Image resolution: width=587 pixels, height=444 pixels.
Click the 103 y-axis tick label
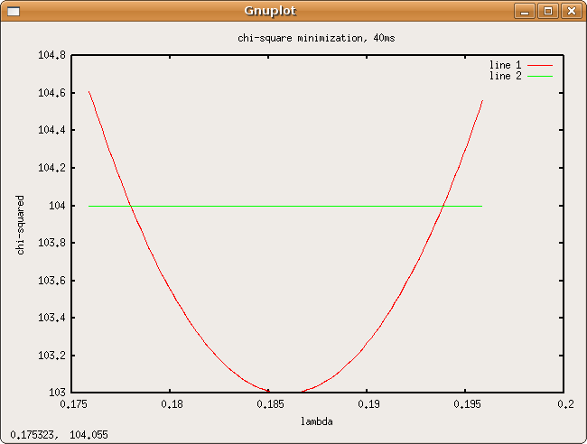point(57,393)
